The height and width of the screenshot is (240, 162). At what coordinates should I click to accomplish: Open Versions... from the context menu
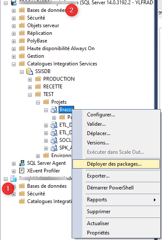tap(116, 143)
